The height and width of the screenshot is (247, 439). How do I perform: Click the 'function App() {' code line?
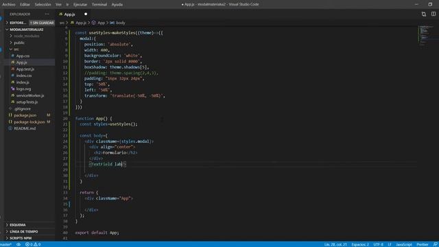[93, 119]
